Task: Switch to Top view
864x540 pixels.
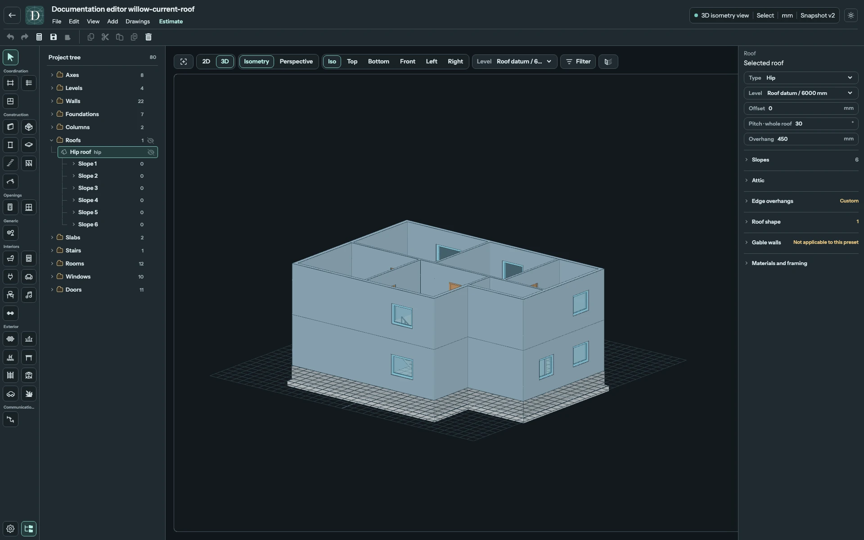Action: click(352, 62)
